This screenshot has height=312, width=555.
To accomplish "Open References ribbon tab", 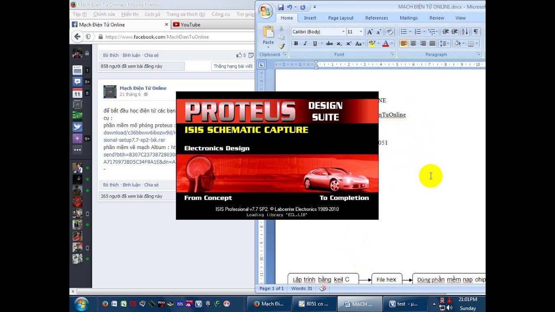I will [376, 18].
